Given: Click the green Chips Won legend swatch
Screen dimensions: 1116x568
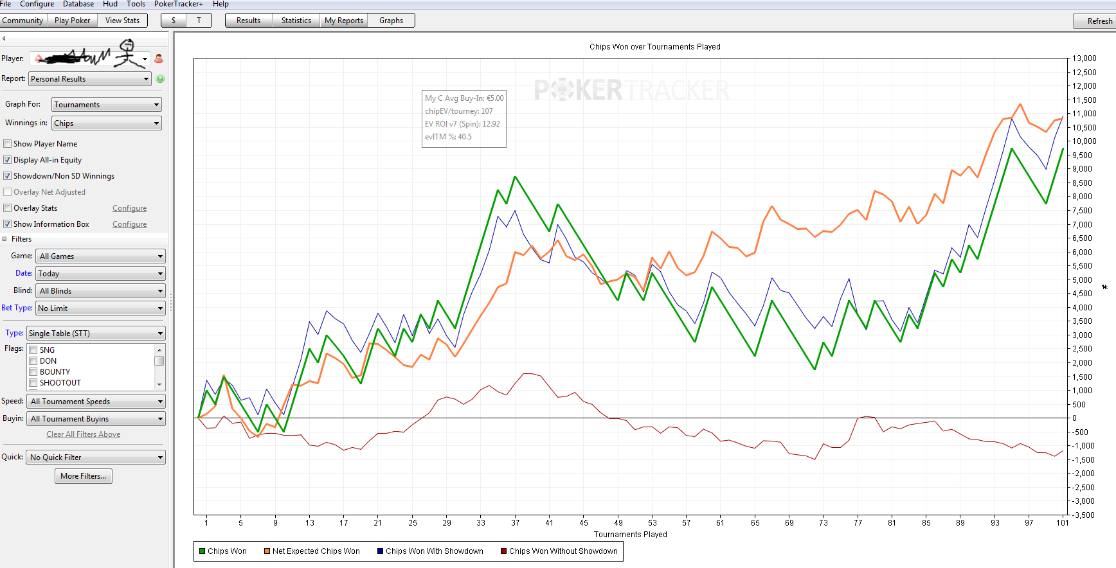Looking at the screenshot, I should point(203,551).
